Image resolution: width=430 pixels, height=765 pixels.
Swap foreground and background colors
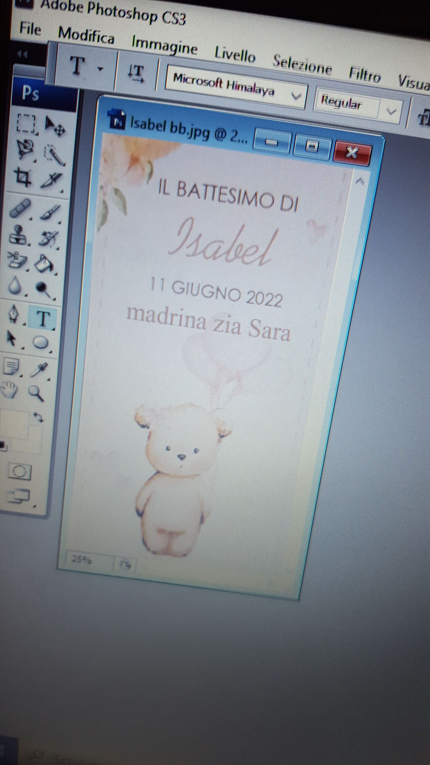point(38,417)
